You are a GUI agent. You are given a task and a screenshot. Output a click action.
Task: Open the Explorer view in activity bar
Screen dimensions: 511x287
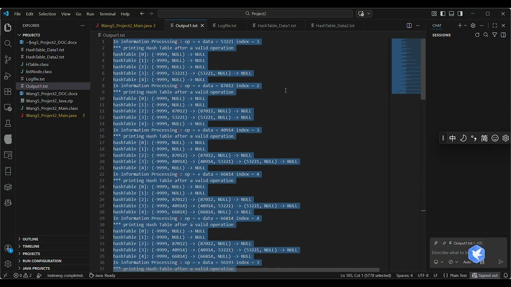[x=8, y=28]
